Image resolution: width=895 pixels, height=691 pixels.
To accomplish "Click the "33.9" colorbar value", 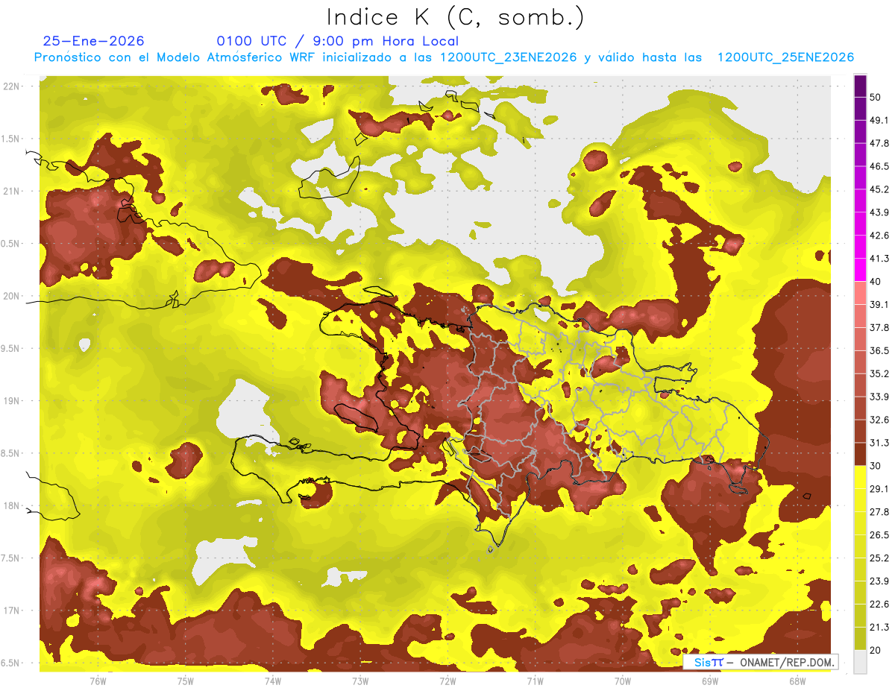I will [879, 397].
